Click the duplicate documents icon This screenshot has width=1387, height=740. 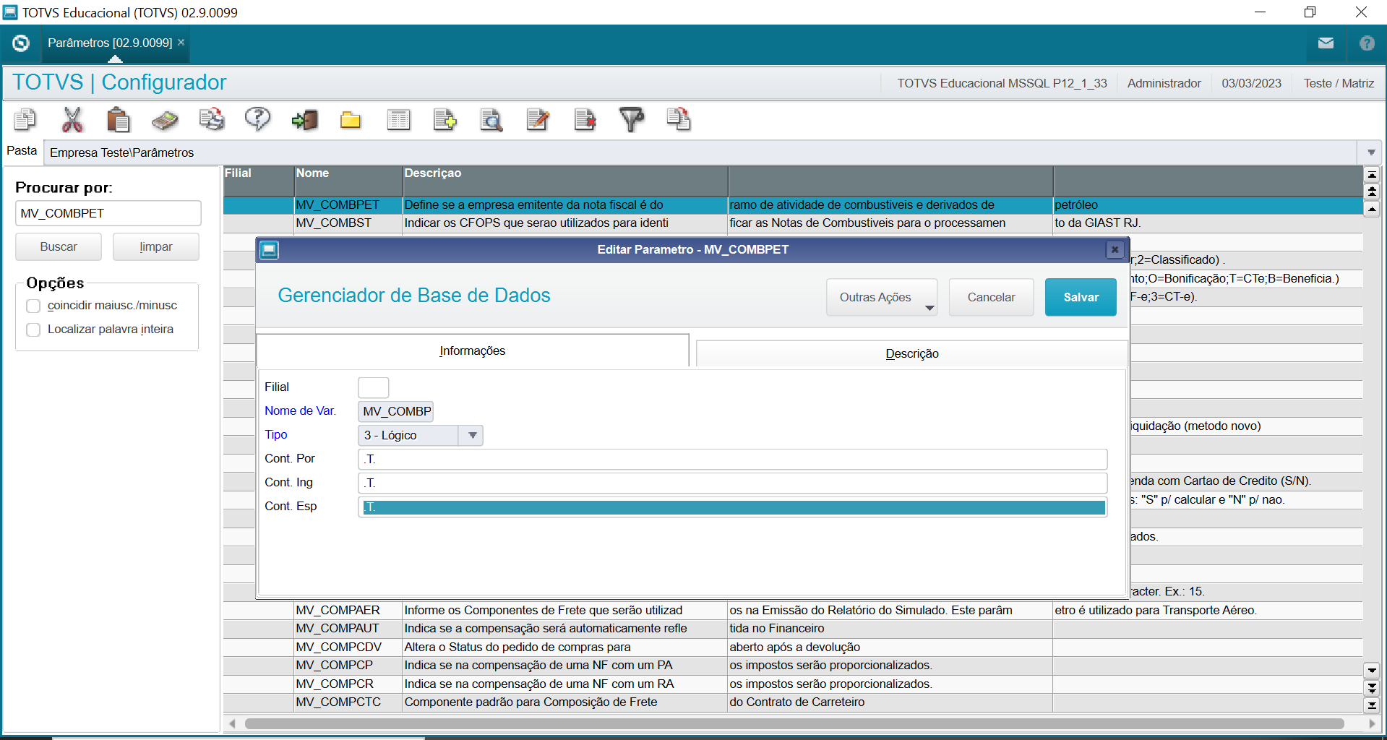point(678,119)
